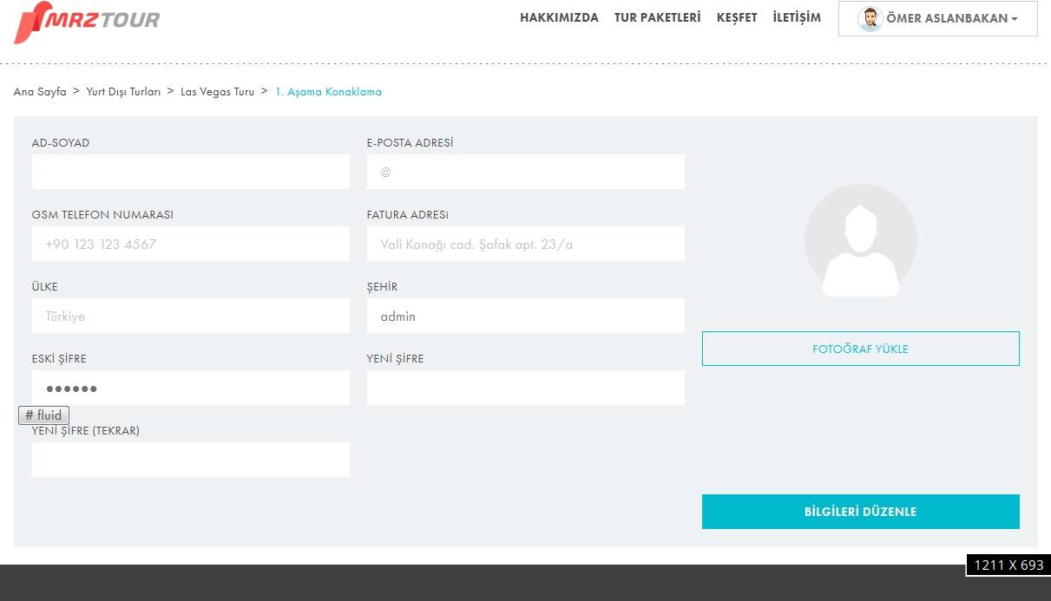Open the Ömer Aslanbakan account dropdown
The height and width of the screenshot is (601, 1051).
(x=950, y=18)
